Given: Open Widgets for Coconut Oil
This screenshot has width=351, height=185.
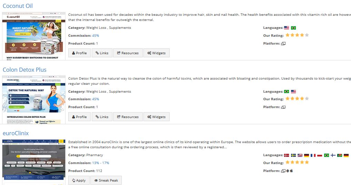Looking at the screenshot, I should (x=157, y=53).
